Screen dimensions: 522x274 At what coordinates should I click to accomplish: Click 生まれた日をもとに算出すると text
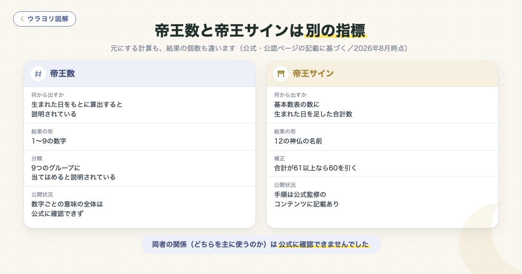click(x=77, y=104)
